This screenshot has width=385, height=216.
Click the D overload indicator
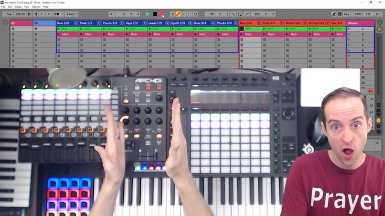point(377,14)
